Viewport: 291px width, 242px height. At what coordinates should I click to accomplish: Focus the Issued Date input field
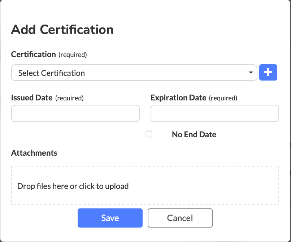[x=75, y=114]
